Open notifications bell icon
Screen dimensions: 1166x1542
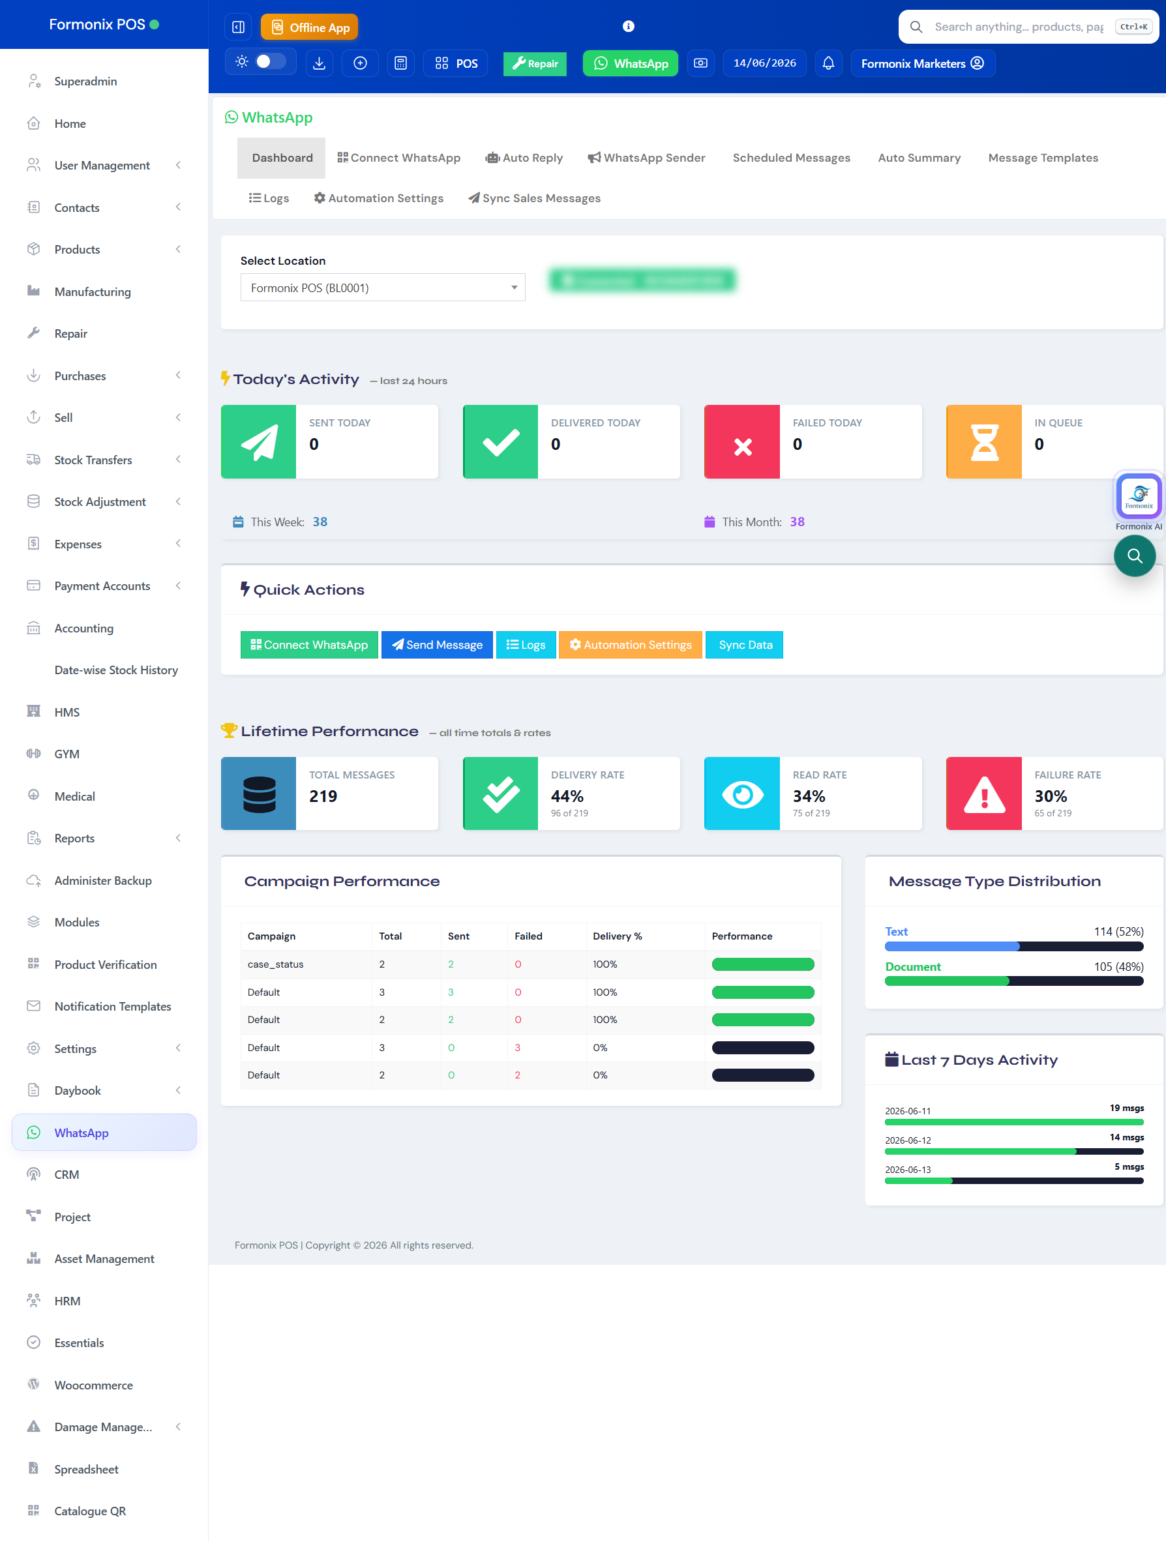coord(828,63)
